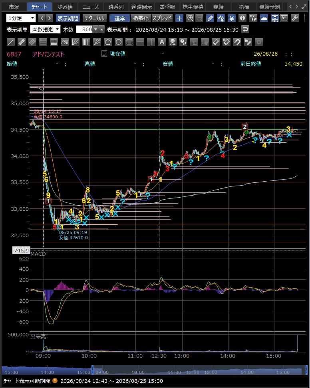
Task: Toggle the 指数化 index mode
Action: point(141,18)
